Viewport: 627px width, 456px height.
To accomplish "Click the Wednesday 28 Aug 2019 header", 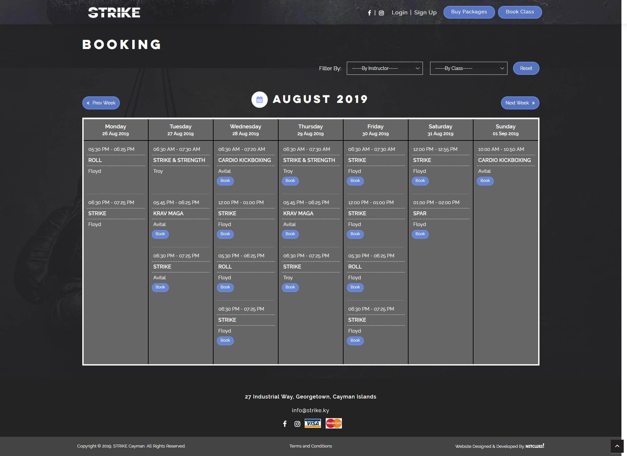I will pyautogui.click(x=246, y=130).
